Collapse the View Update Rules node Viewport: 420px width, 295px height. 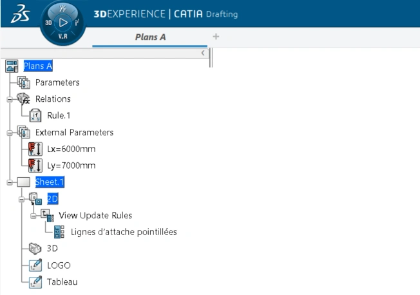click(33, 216)
